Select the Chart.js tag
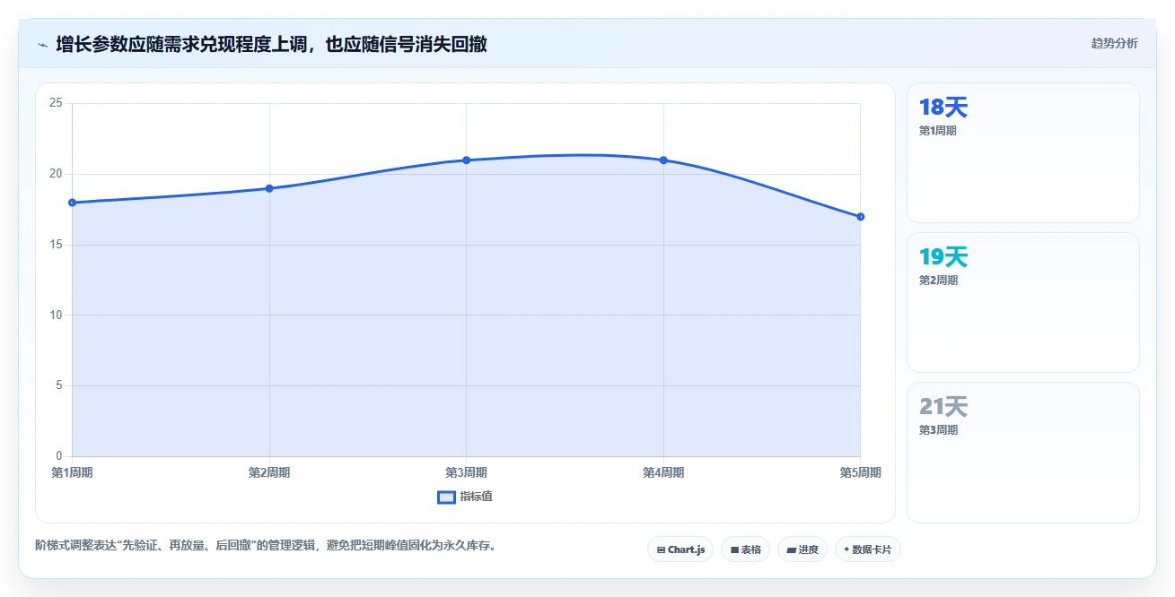Image resolution: width=1175 pixels, height=597 pixels. point(680,549)
